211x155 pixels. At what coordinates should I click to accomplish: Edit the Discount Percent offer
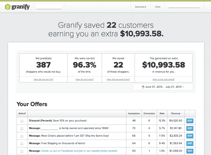click(x=190, y=121)
